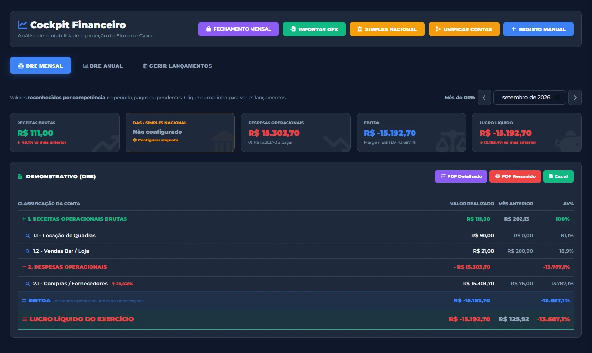Viewport: 592px width, 353px height.
Task: Click the Importar OFX button
Action: click(x=314, y=29)
